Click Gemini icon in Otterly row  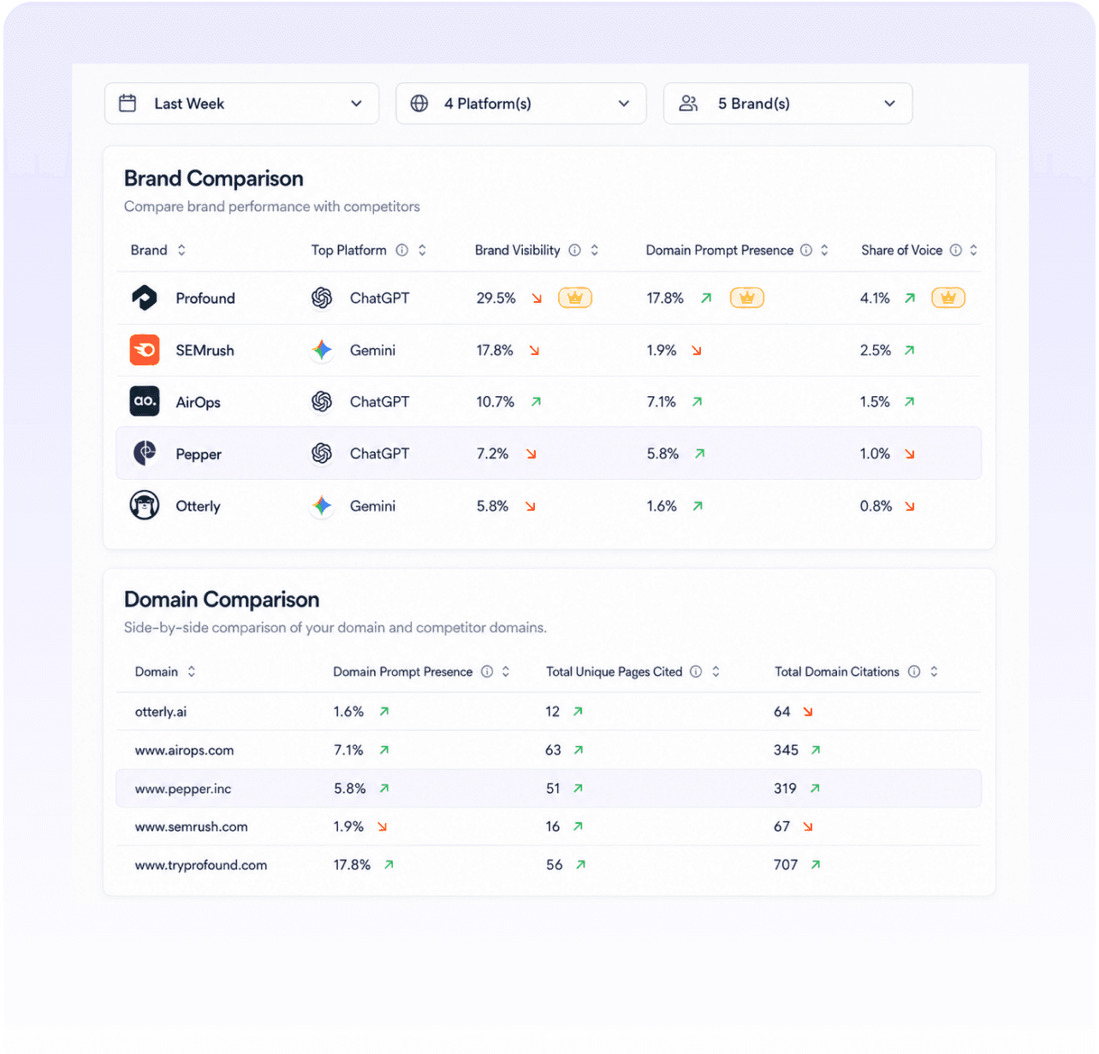point(322,506)
